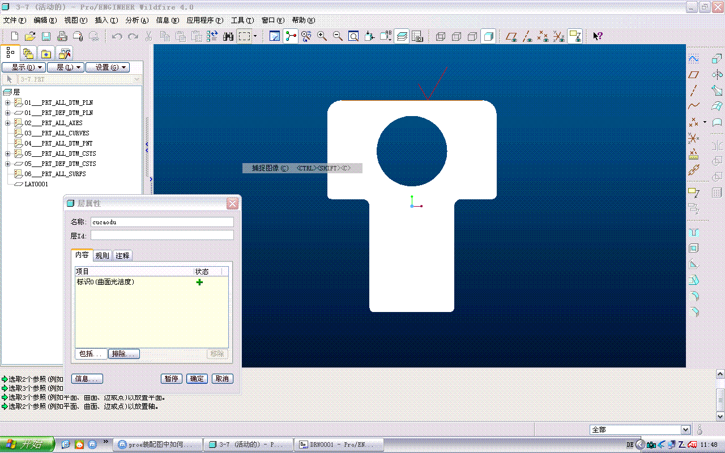Open the View Manager icon
Viewport: 725px width, 453px height.
(x=417, y=36)
